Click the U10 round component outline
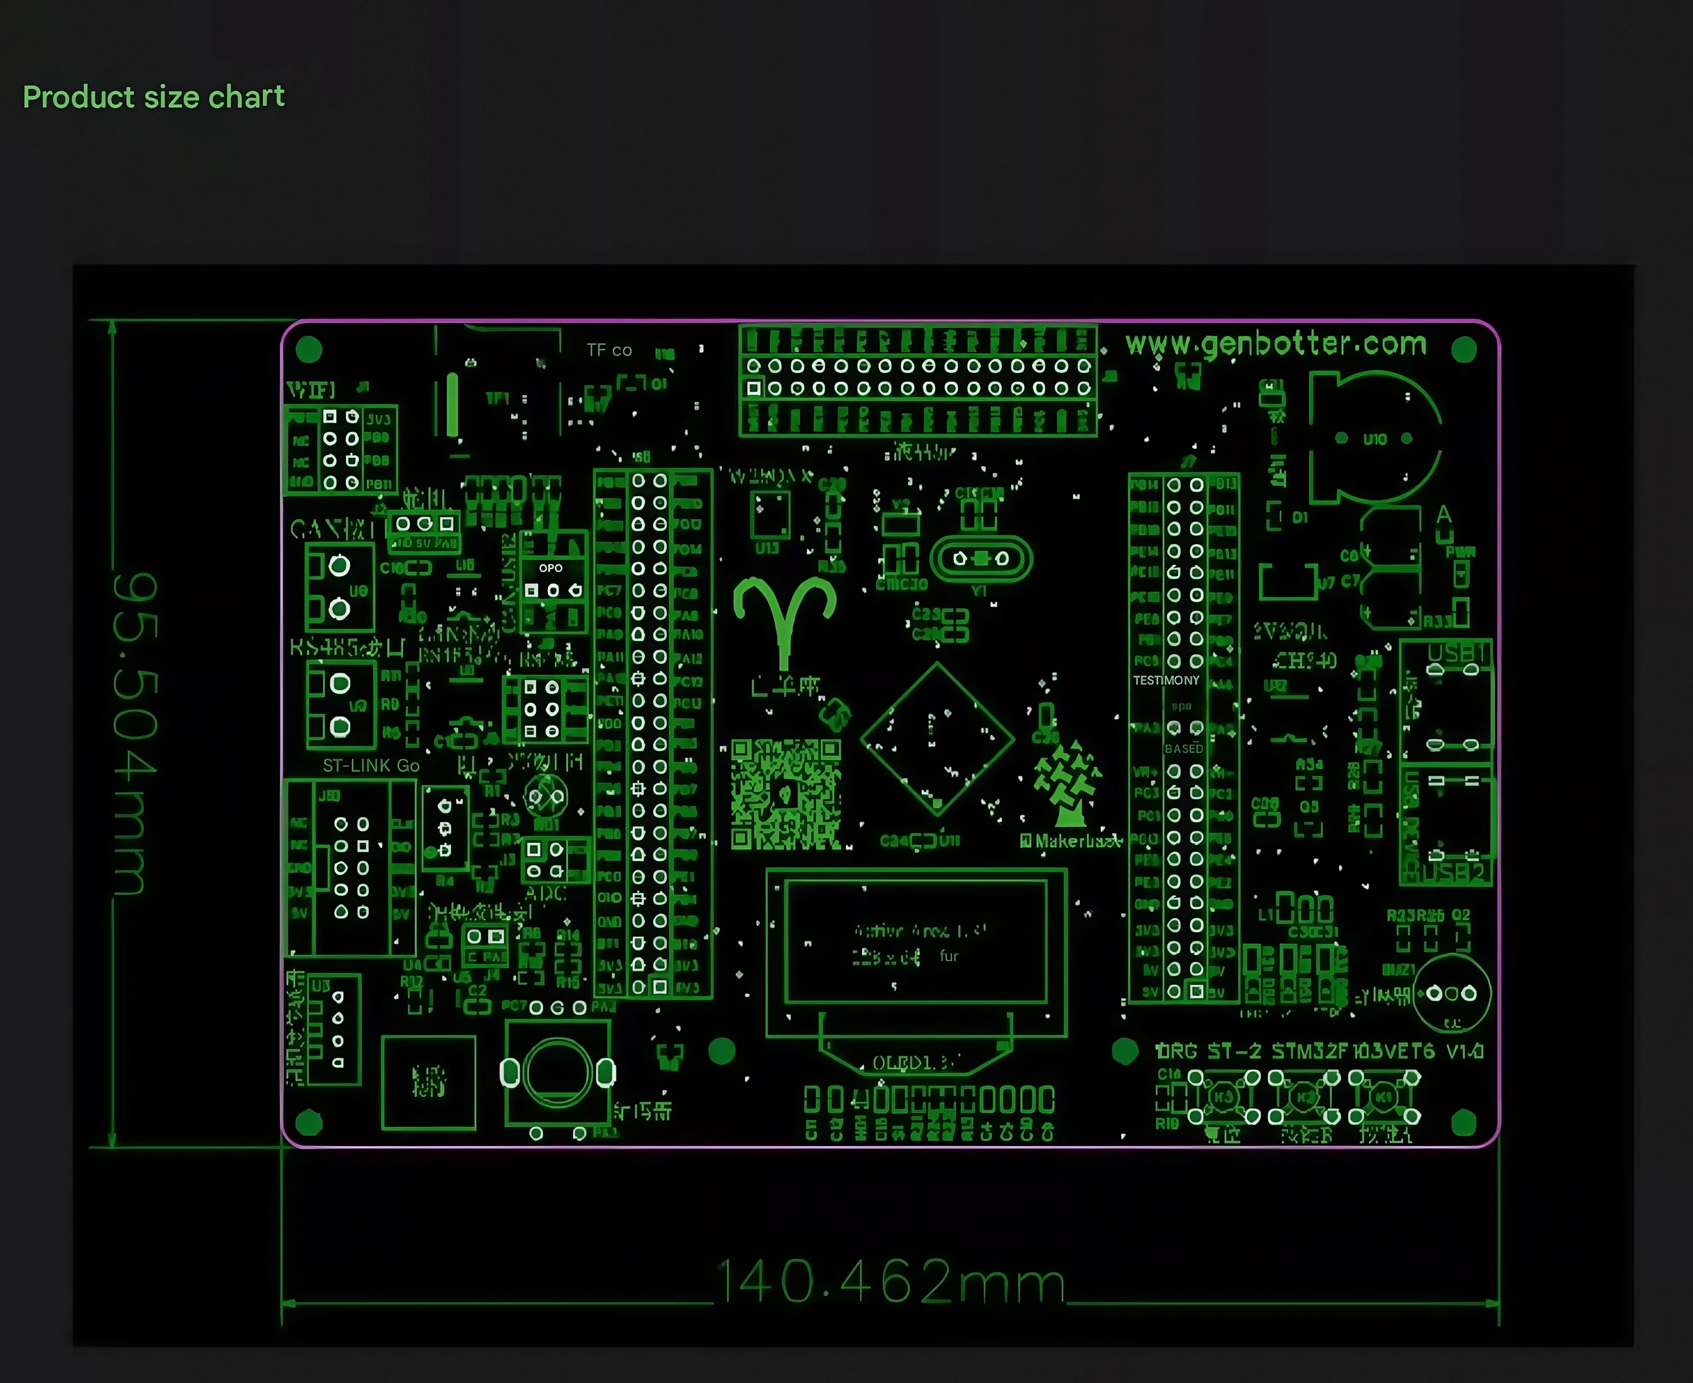This screenshot has height=1383, width=1693. [x=1375, y=438]
